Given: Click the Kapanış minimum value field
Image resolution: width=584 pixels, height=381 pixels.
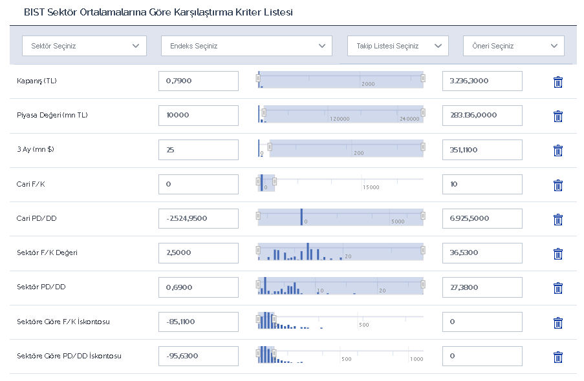Looking at the screenshot, I should [x=198, y=81].
